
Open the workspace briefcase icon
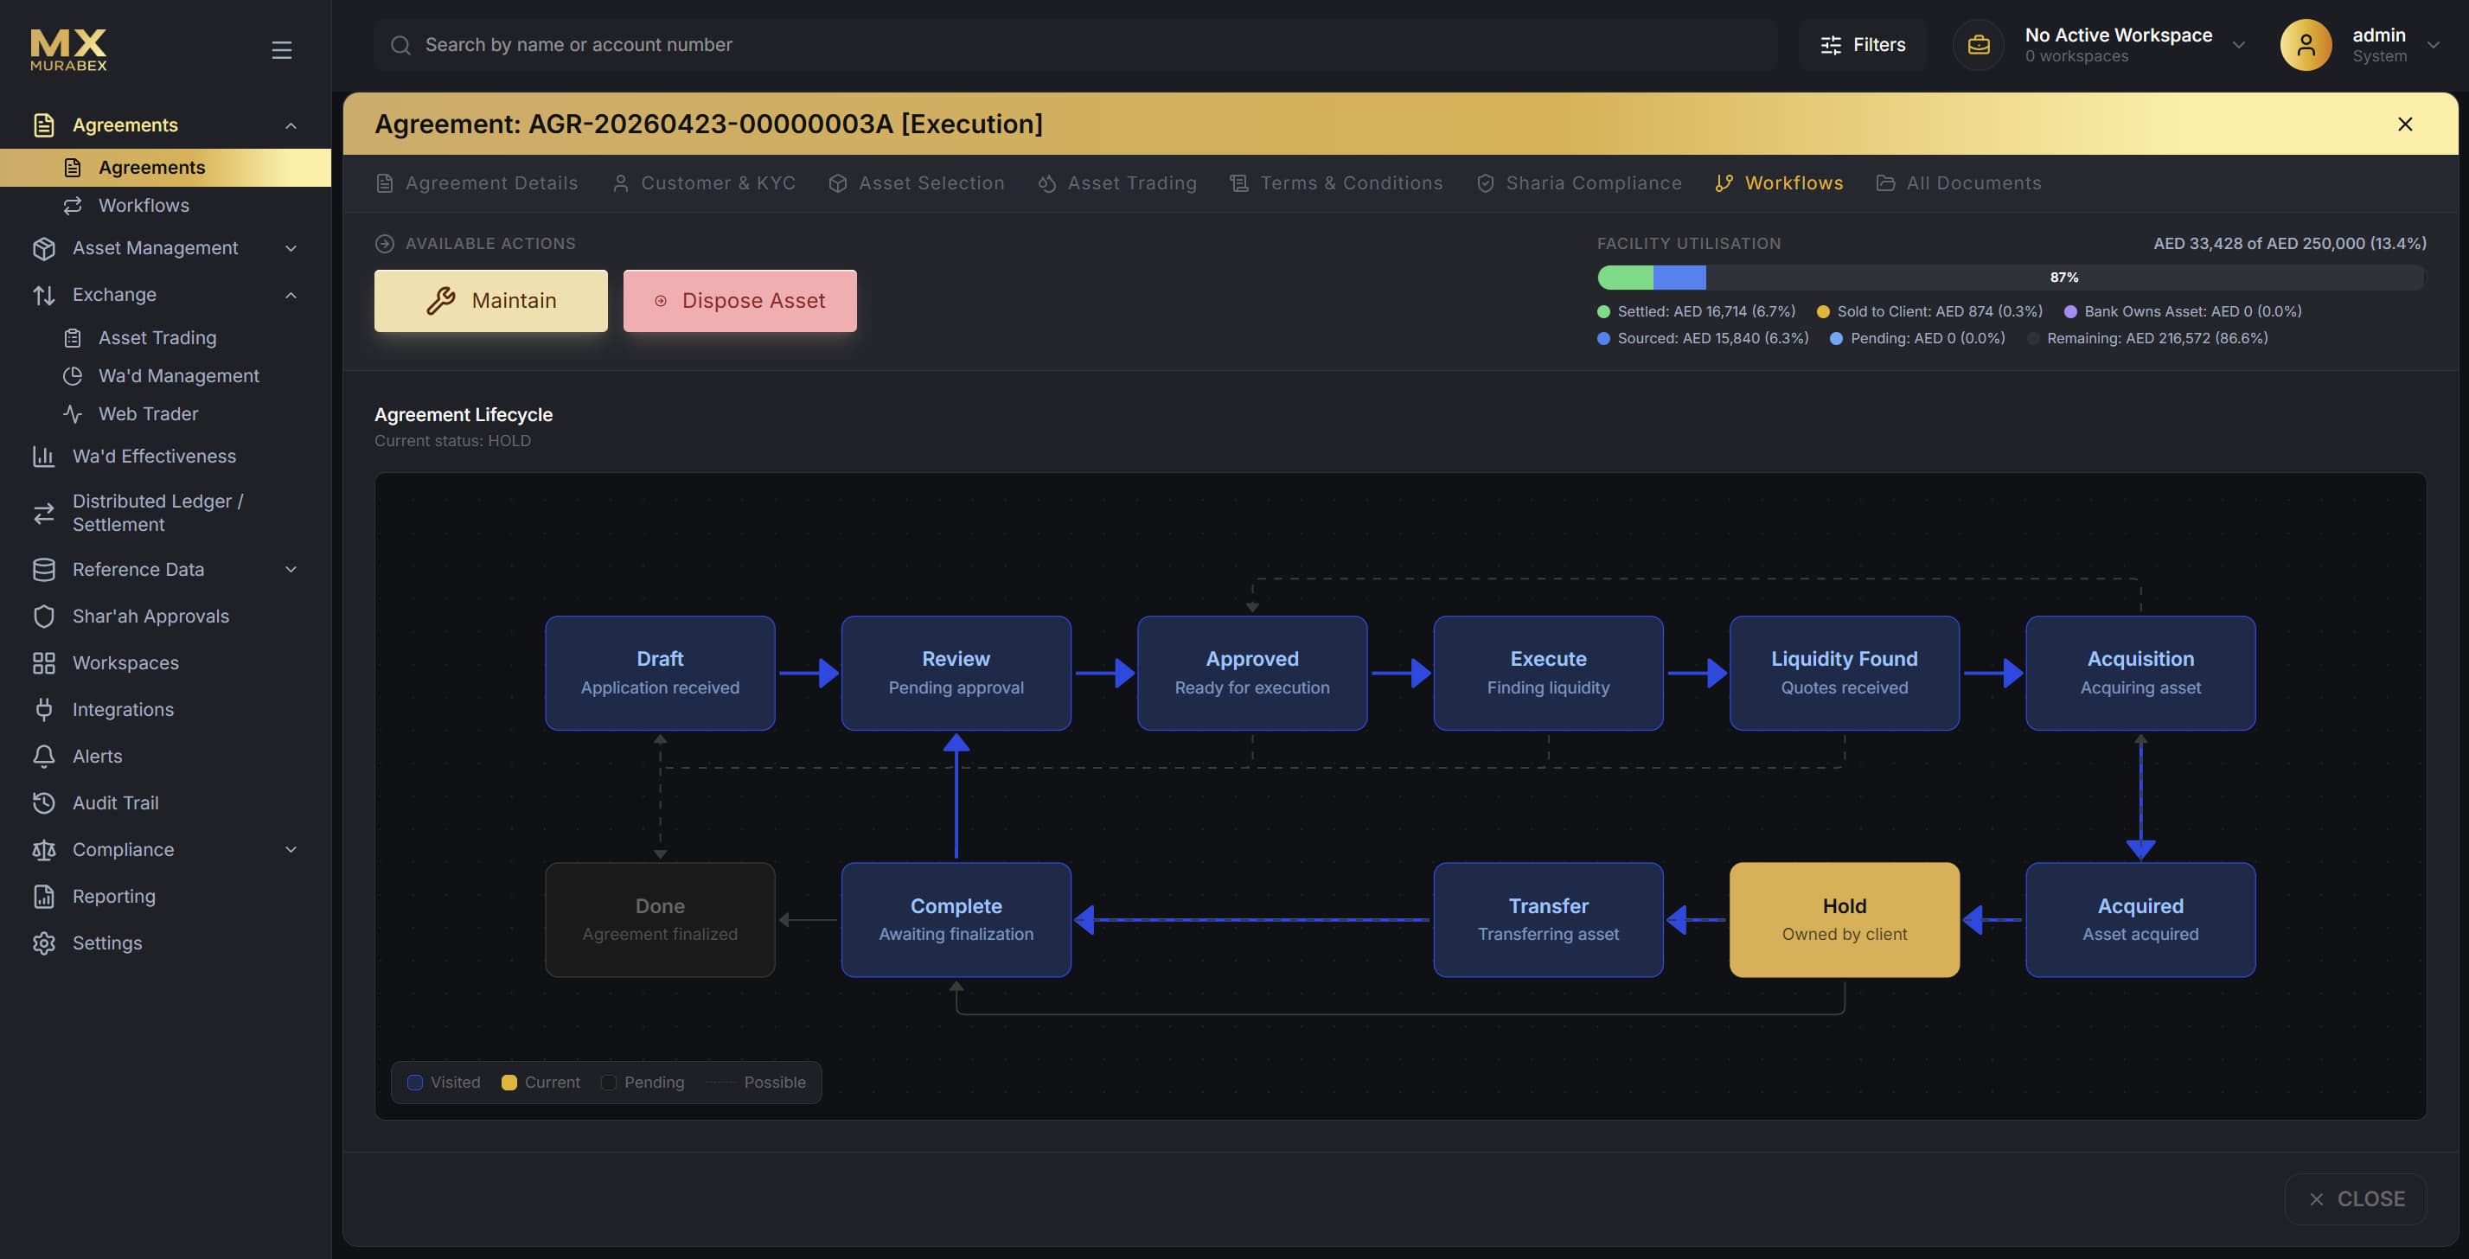coord(1979,45)
